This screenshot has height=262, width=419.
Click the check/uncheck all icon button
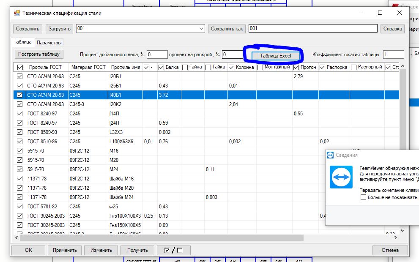pyautogui.click(x=173, y=250)
